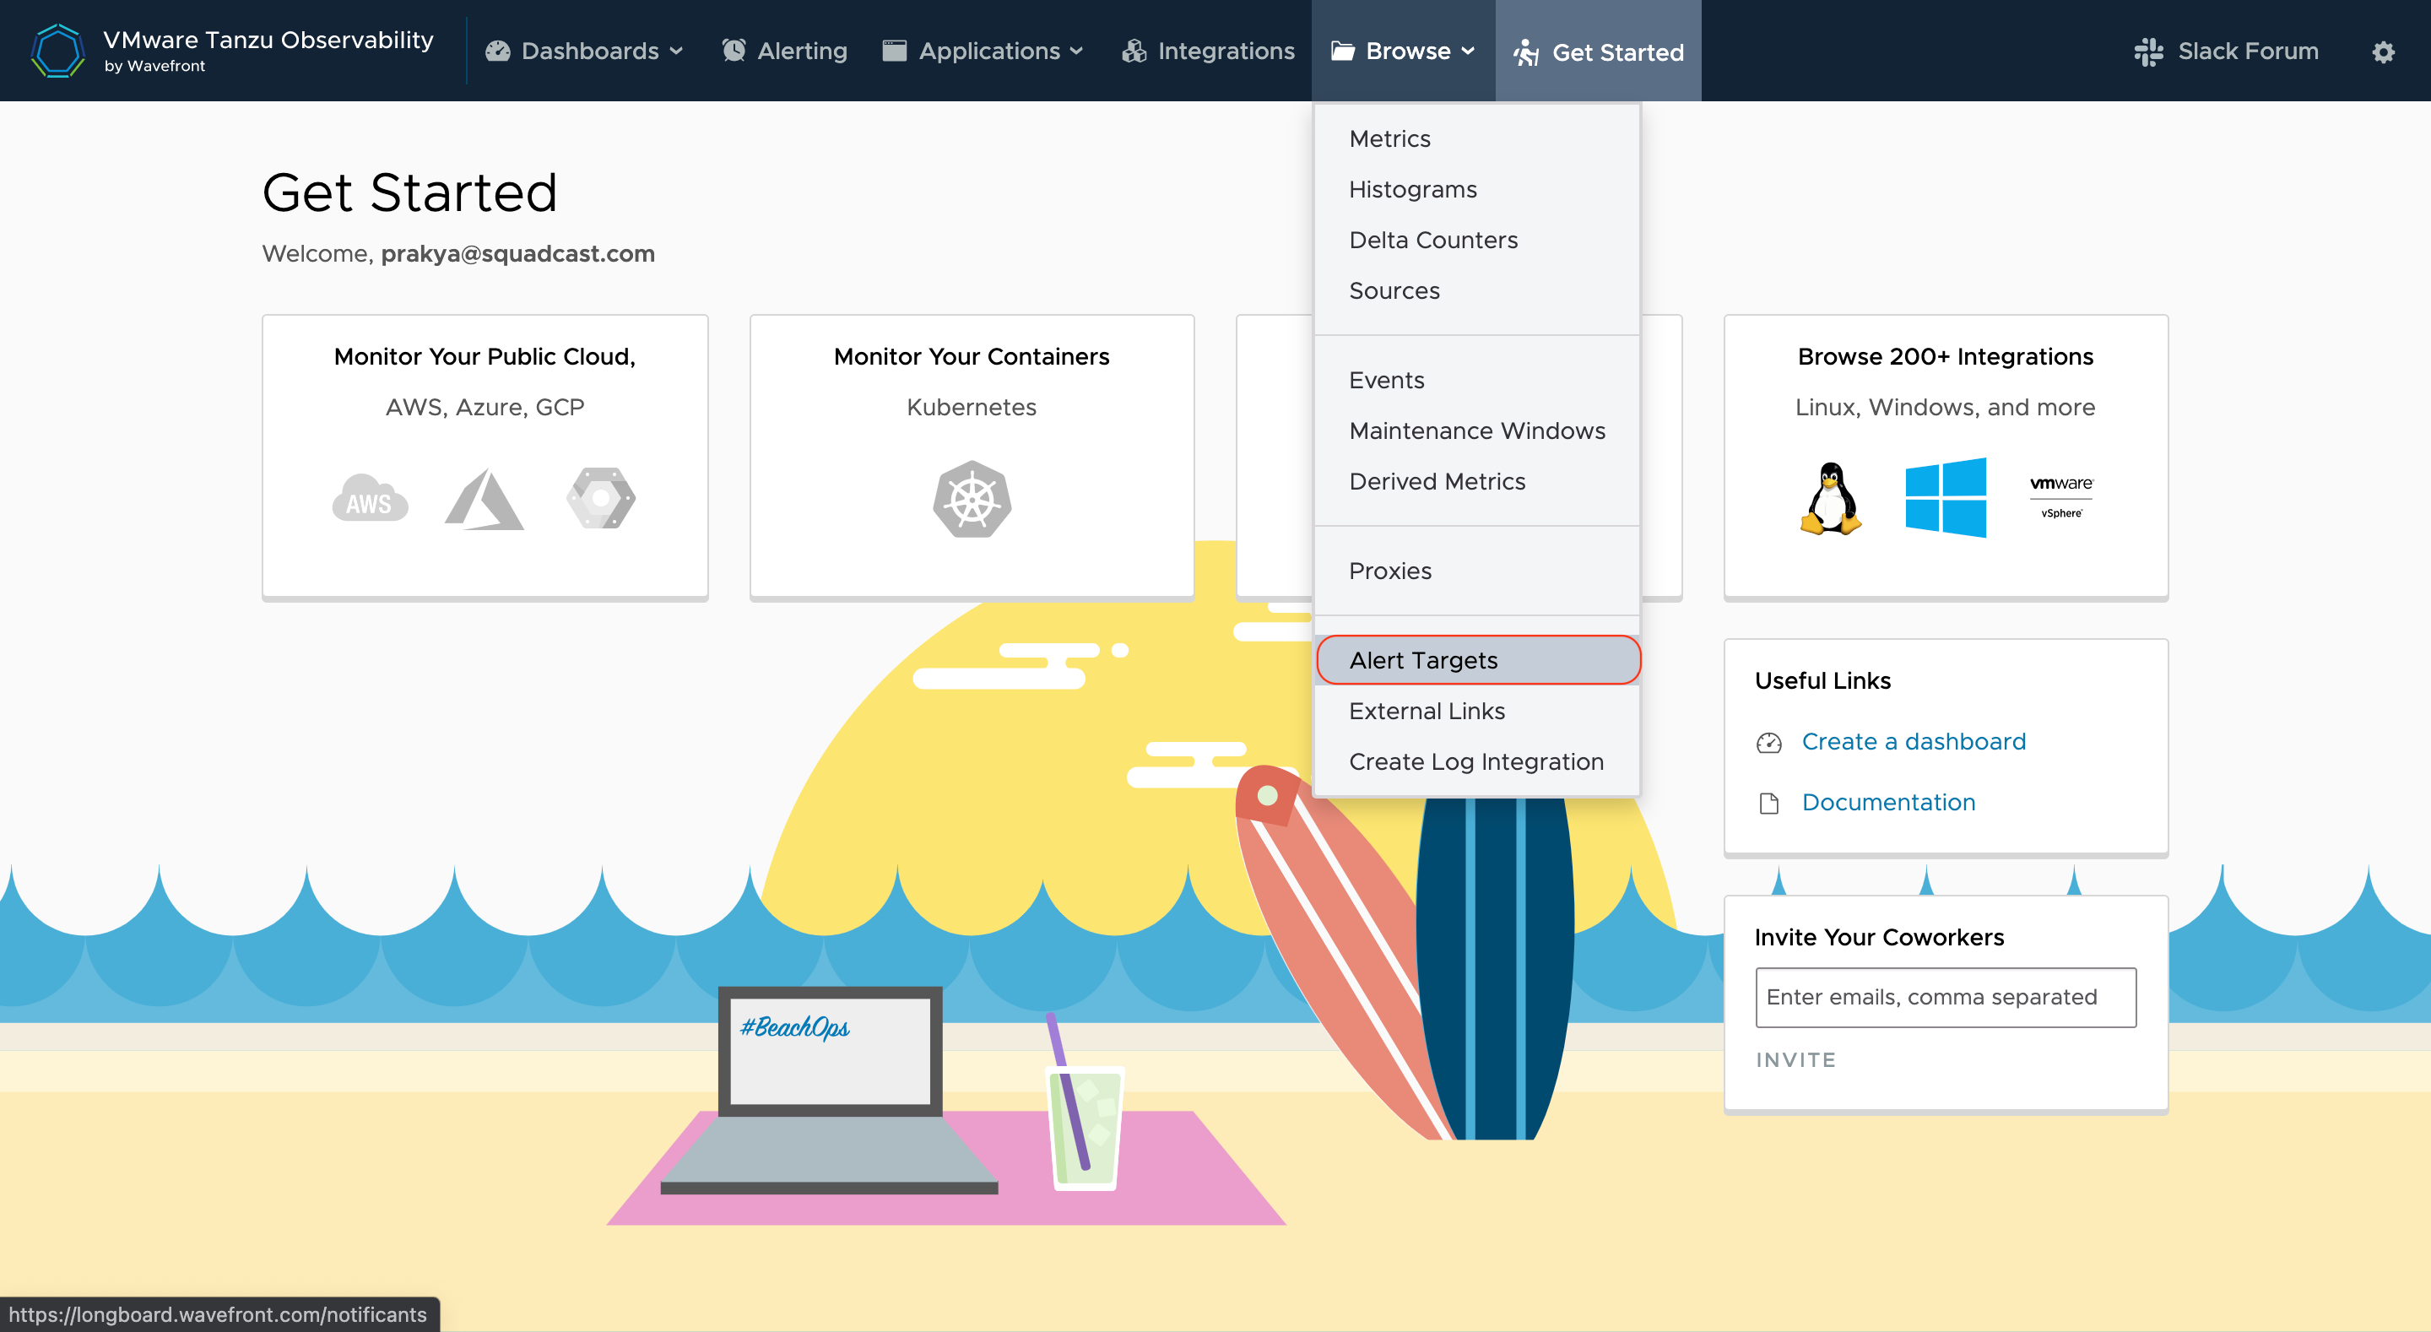Open External Links menu item
The image size is (2431, 1332).
1478,711
